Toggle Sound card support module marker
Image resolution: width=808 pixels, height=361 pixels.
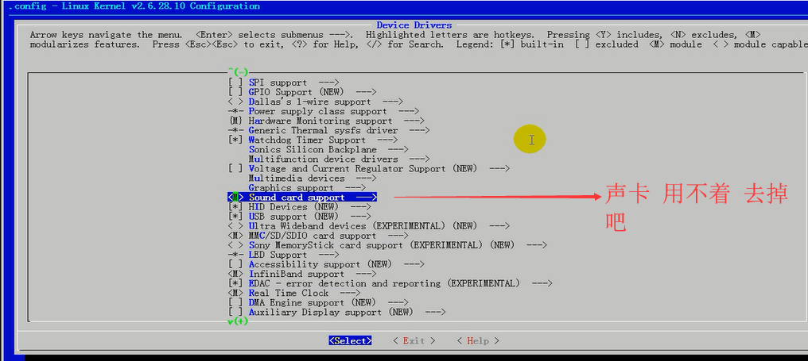tap(235, 198)
